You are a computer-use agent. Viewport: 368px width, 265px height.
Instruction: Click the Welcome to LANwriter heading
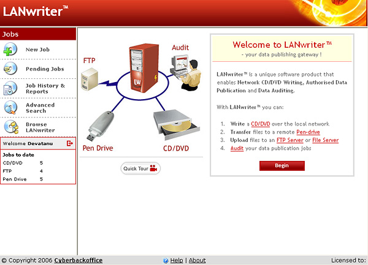282,45
